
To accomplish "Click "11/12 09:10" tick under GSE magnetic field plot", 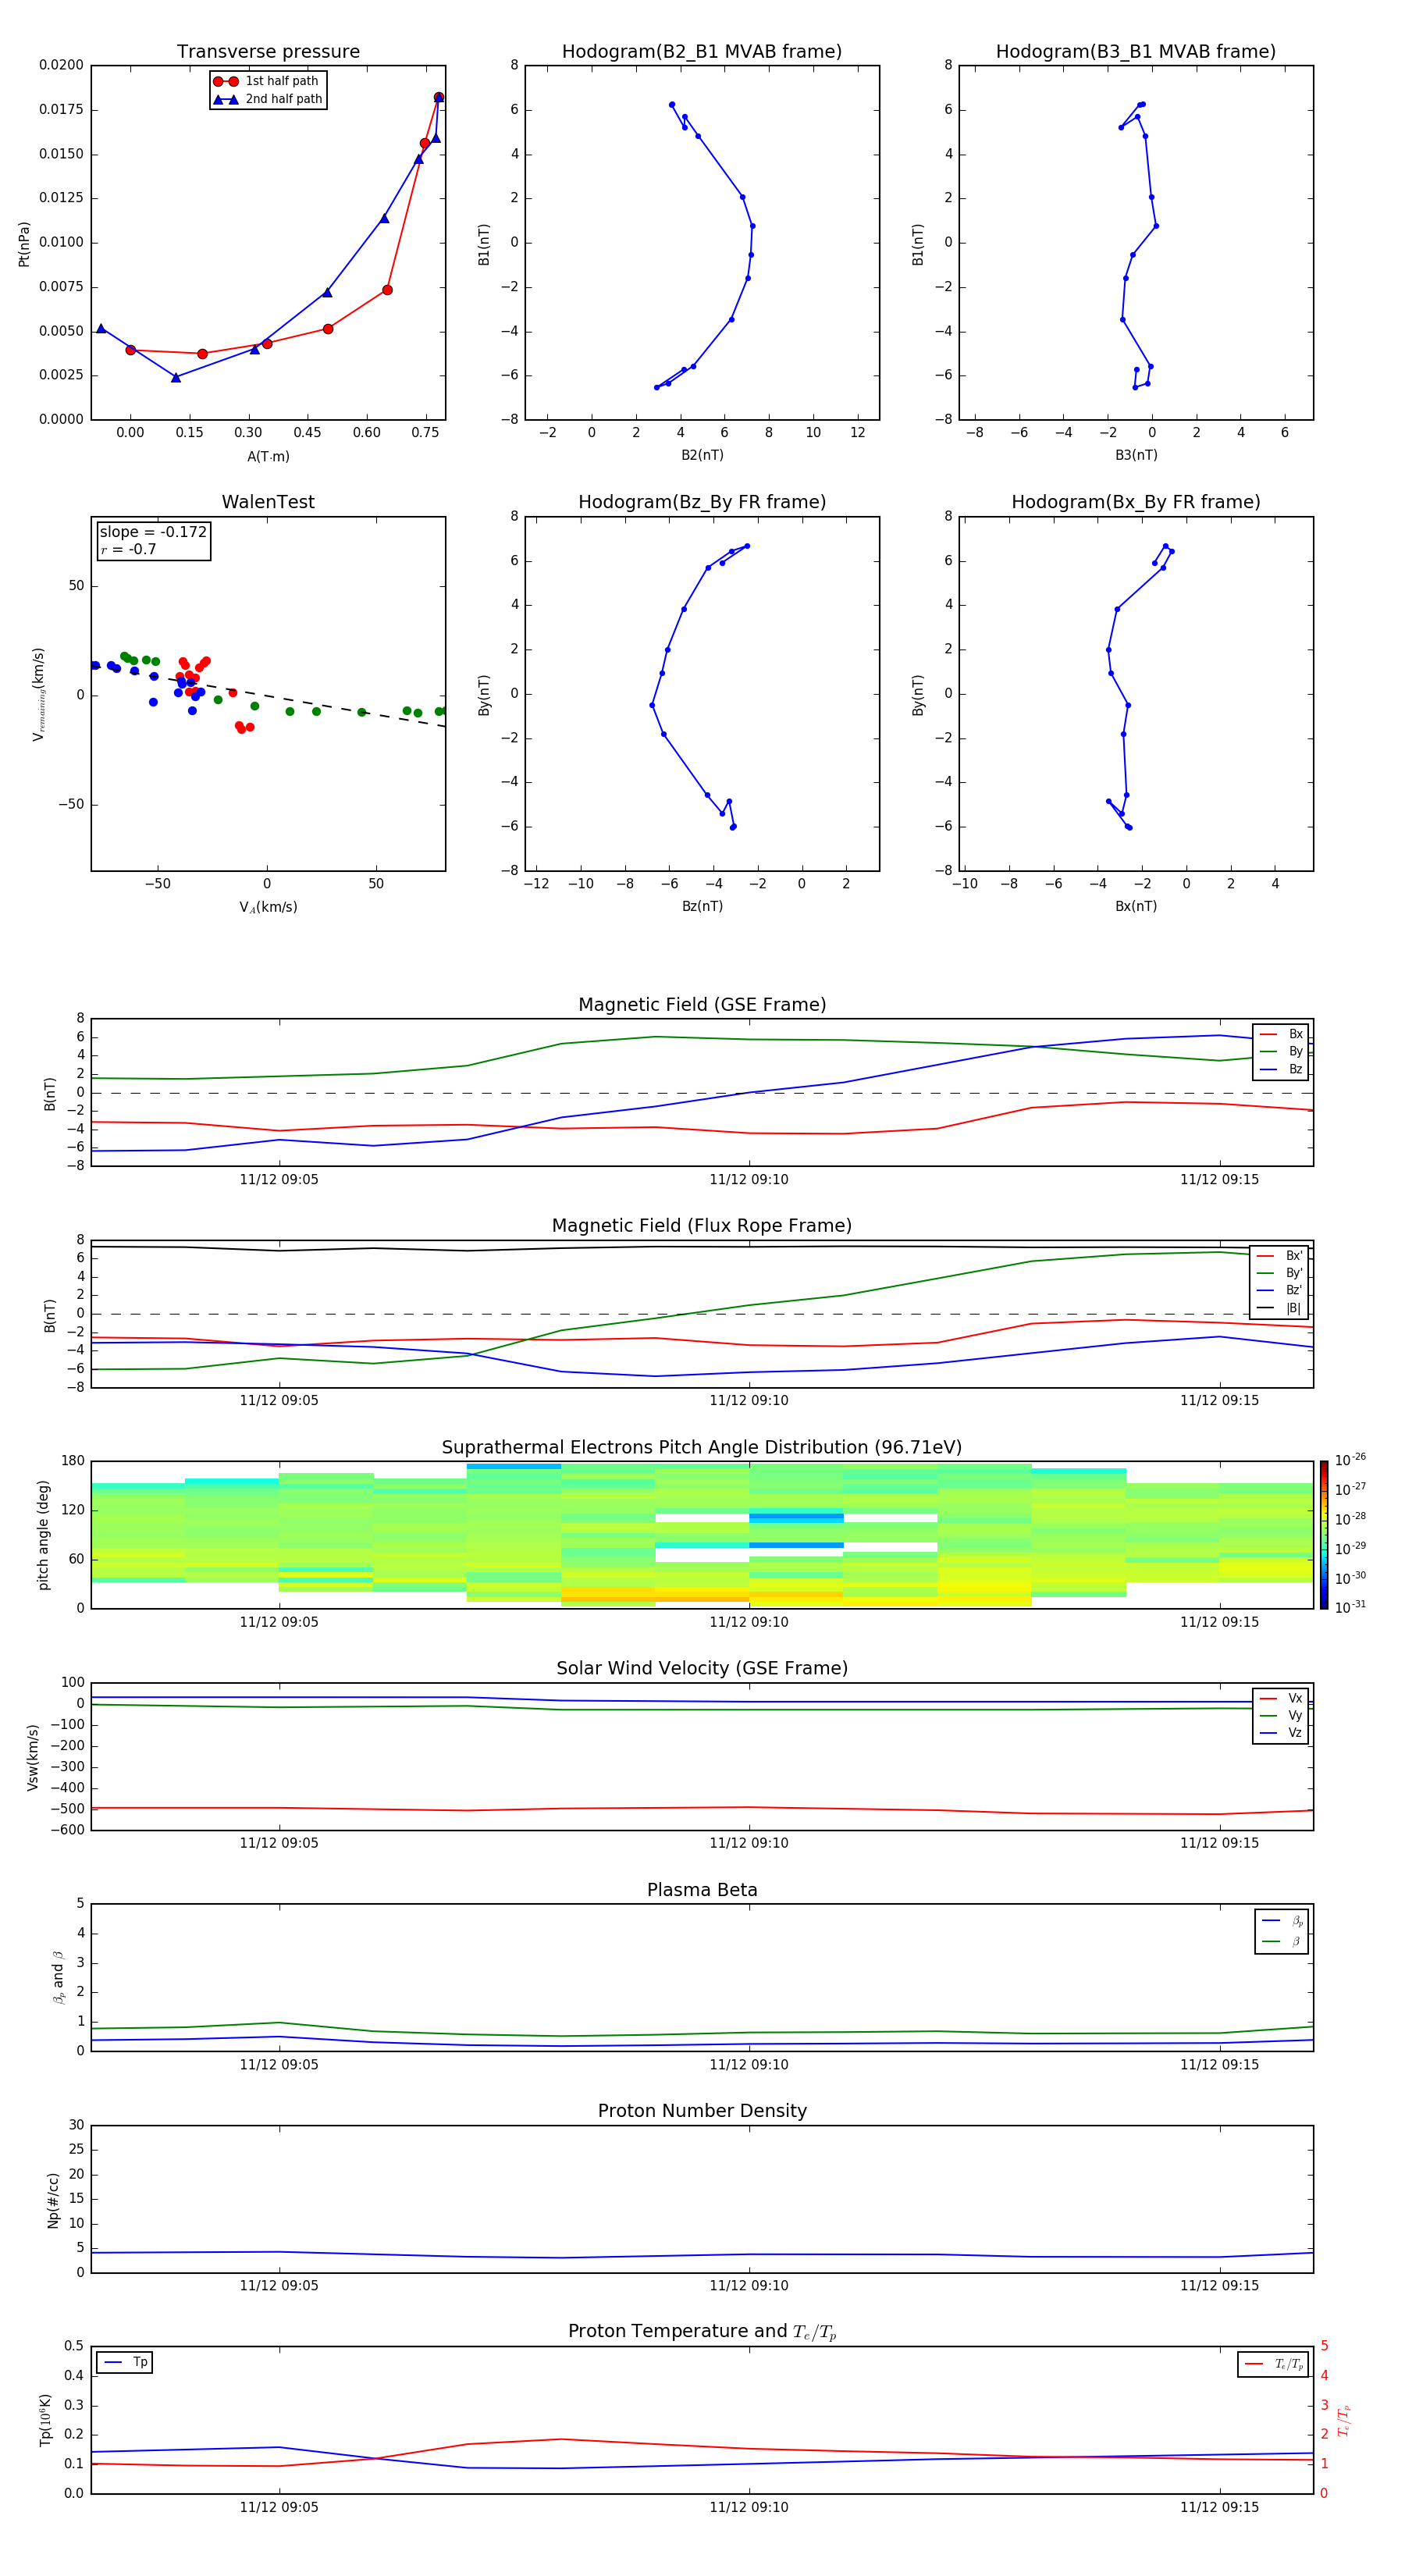I will tap(749, 1180).
